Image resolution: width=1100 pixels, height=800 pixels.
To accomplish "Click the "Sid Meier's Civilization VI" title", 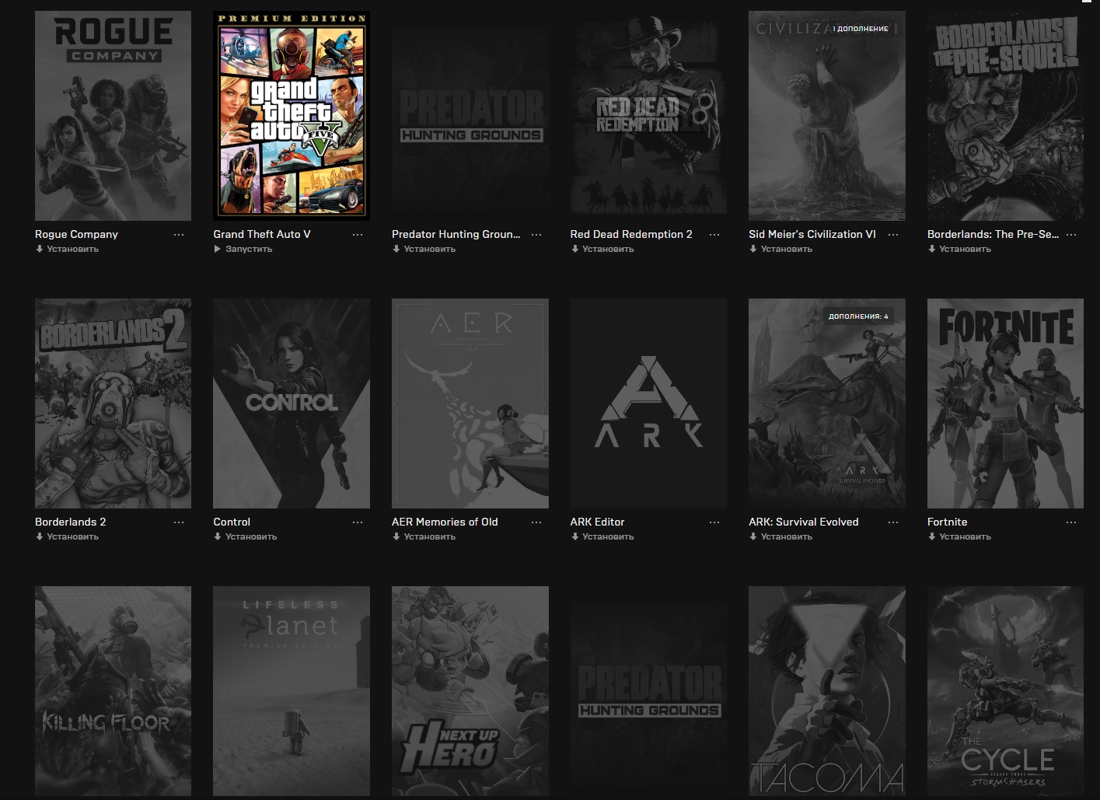I will coord(812,234).
